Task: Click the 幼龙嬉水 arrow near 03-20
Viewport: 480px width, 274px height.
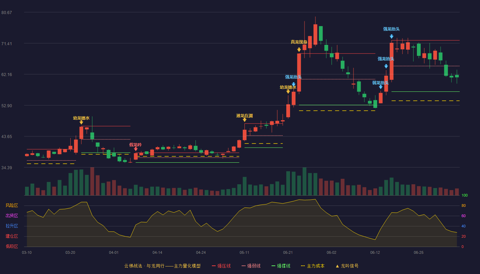Action: coord(81,122)
